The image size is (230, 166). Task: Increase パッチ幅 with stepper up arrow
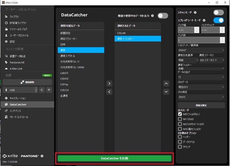point(196,29)
